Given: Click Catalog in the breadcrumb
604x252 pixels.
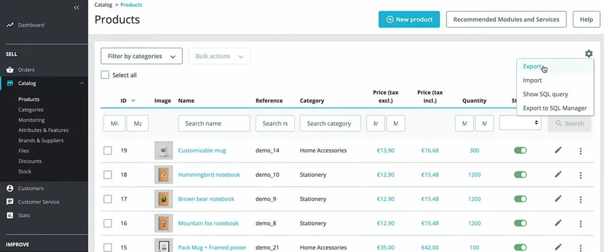Looking at the screenshot, I should click(103, 5).
